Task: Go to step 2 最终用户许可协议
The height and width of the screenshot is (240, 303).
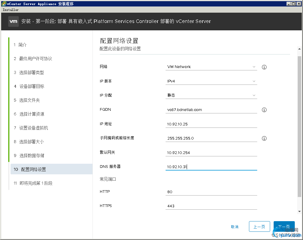Action: 33,59
